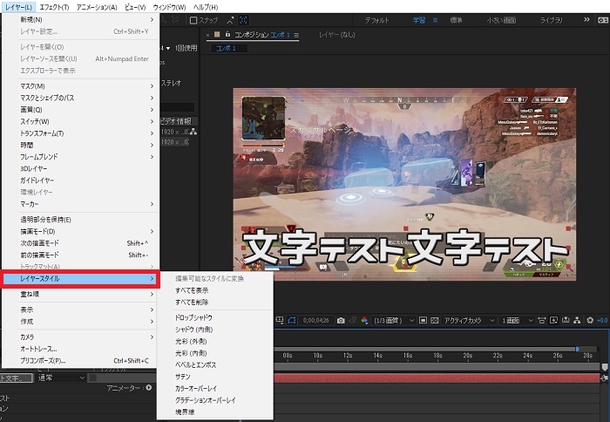
Task: Open the fast previews icon
Action: coord(553,320)
